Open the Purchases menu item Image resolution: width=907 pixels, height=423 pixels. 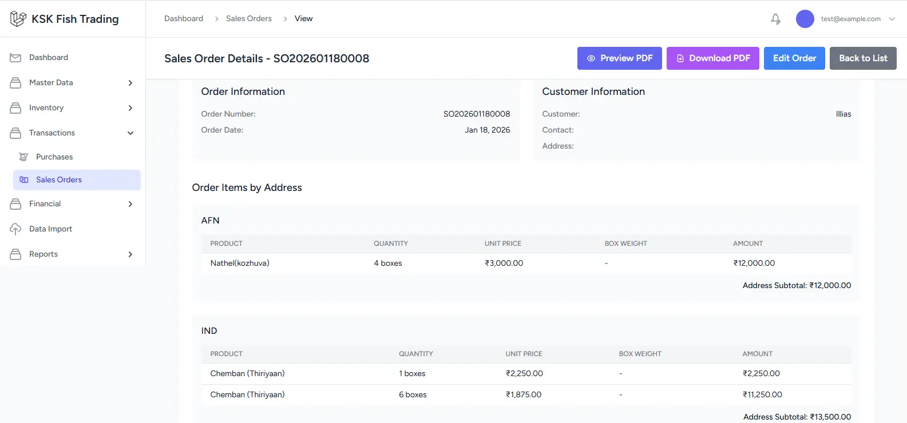pos(54,157)
